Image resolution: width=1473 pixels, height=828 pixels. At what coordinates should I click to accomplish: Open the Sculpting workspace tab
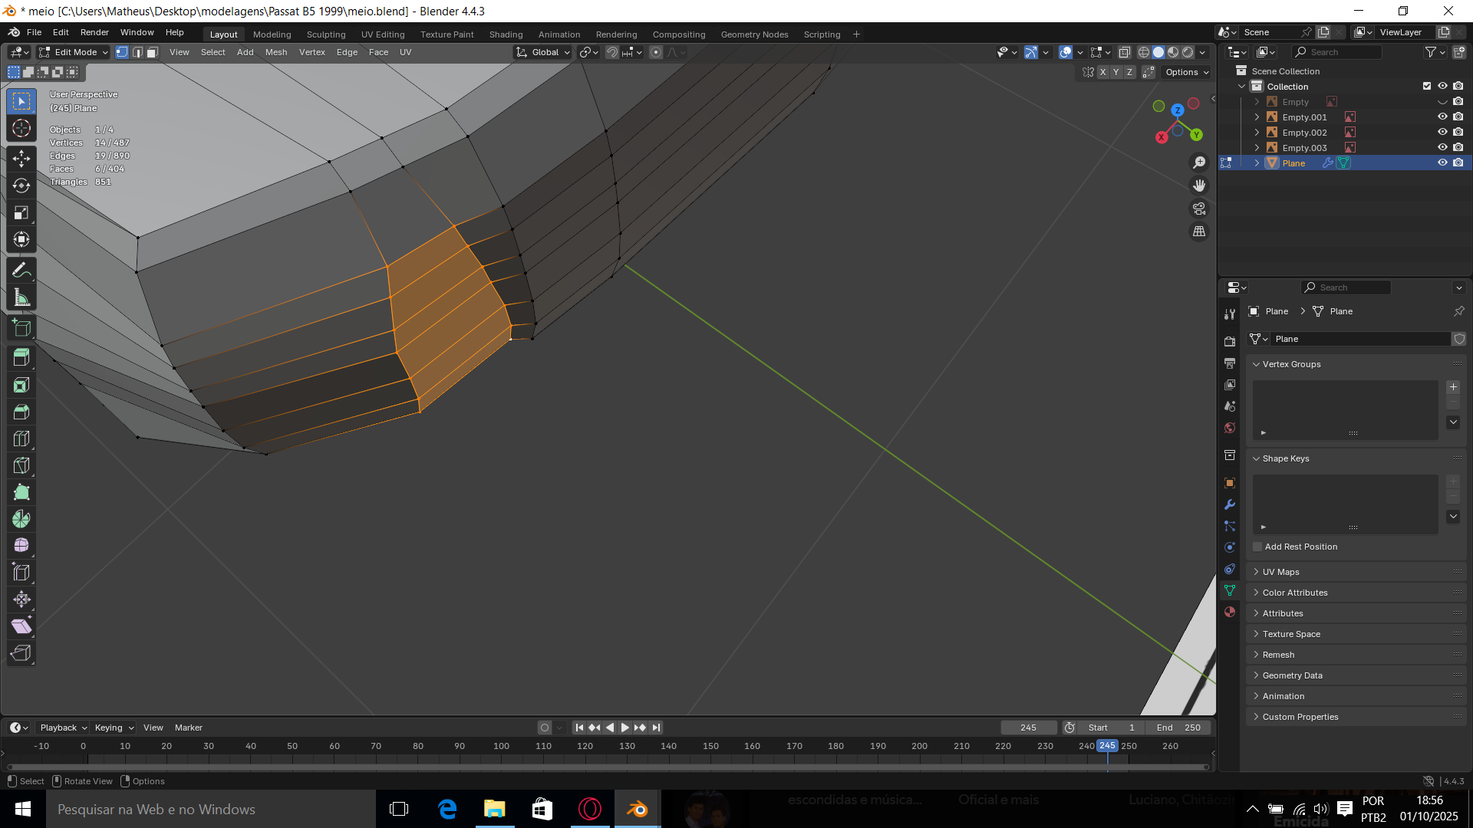click(x=326, y=34)
